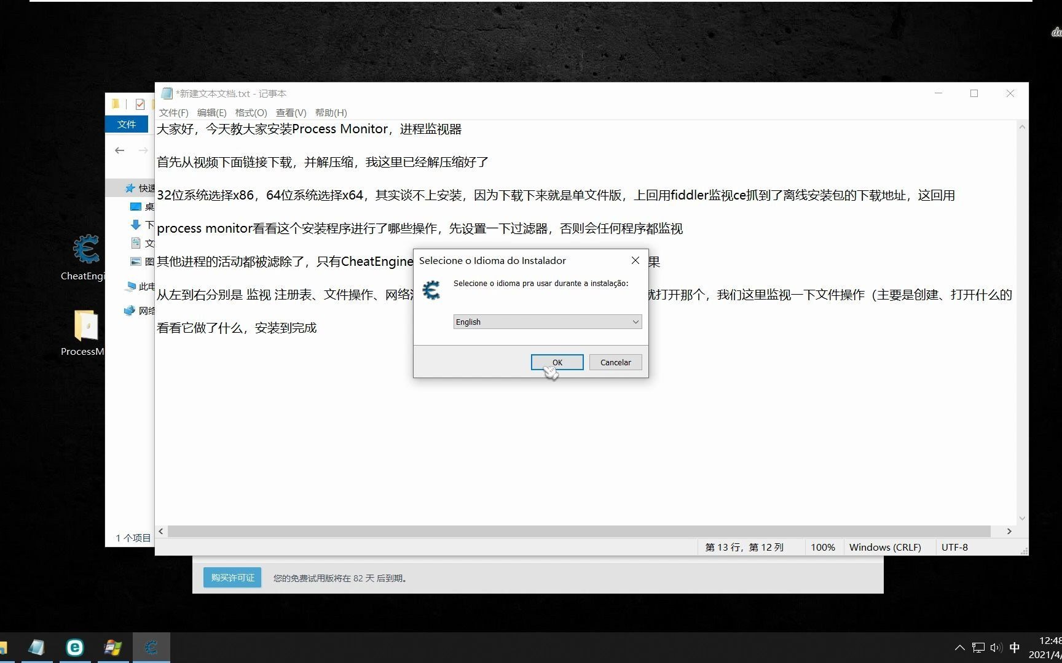The width and height of the screenshot is (1062, 663).
Task: Close the Notepad window
Action: point(1010,93)
